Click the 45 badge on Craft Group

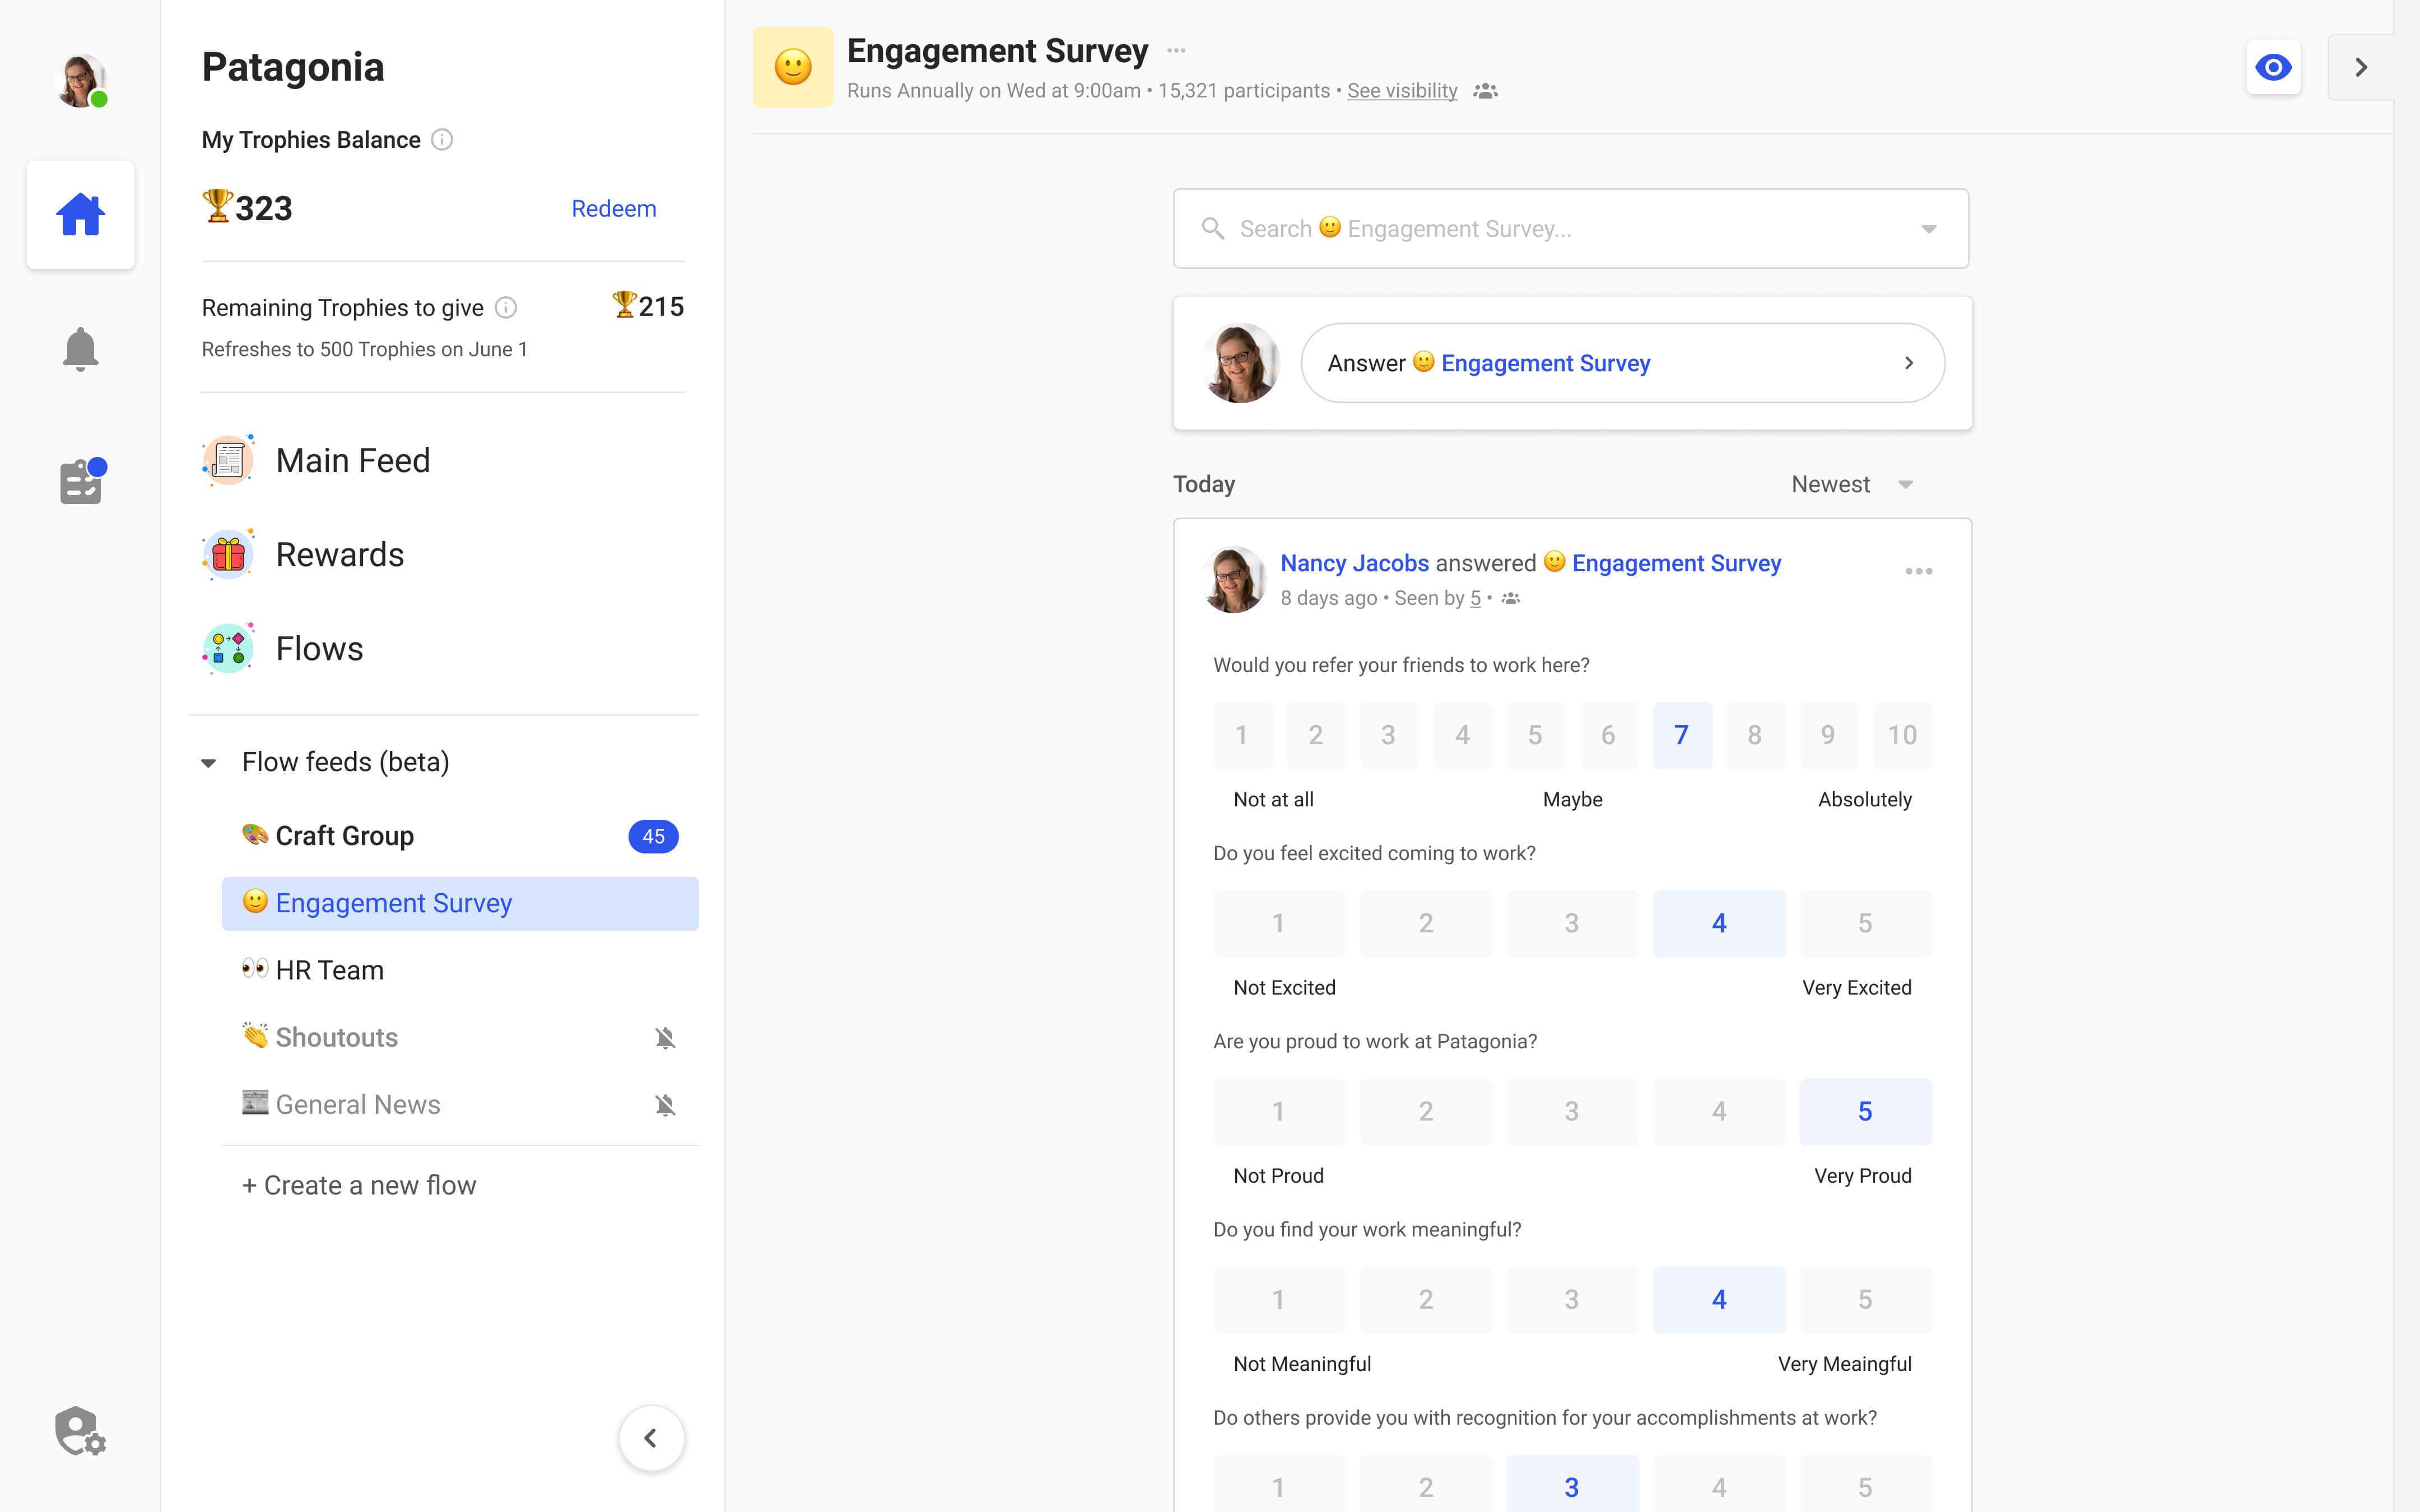click(653, 836)
